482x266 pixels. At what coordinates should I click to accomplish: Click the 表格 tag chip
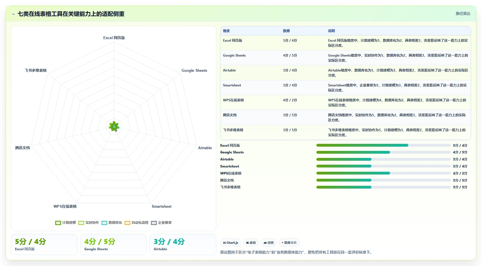coord(251,243)
